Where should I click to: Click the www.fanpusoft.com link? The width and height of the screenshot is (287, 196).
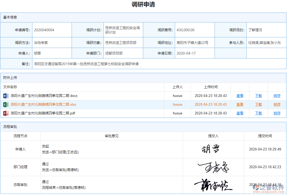click(x=268, y=192)
